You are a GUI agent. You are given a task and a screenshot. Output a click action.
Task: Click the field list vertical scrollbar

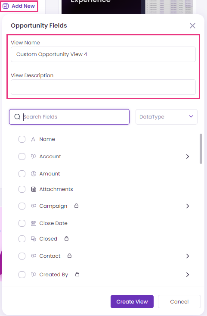click(x=201, y=149)
